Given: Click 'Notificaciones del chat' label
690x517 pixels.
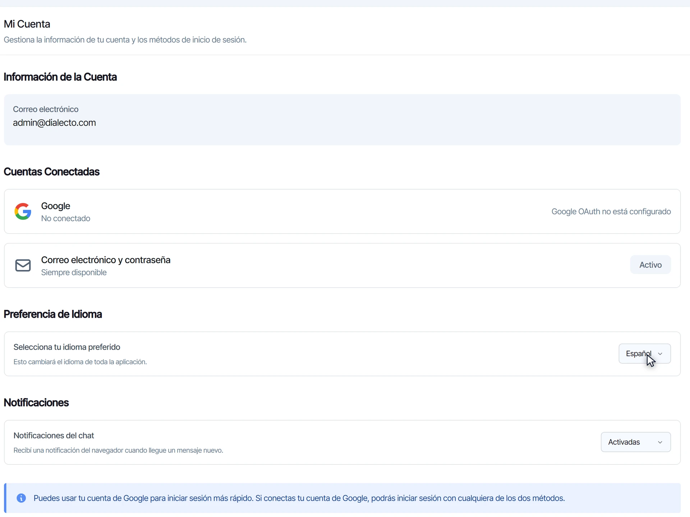Looking at the screenshot, I should (54, 436).
